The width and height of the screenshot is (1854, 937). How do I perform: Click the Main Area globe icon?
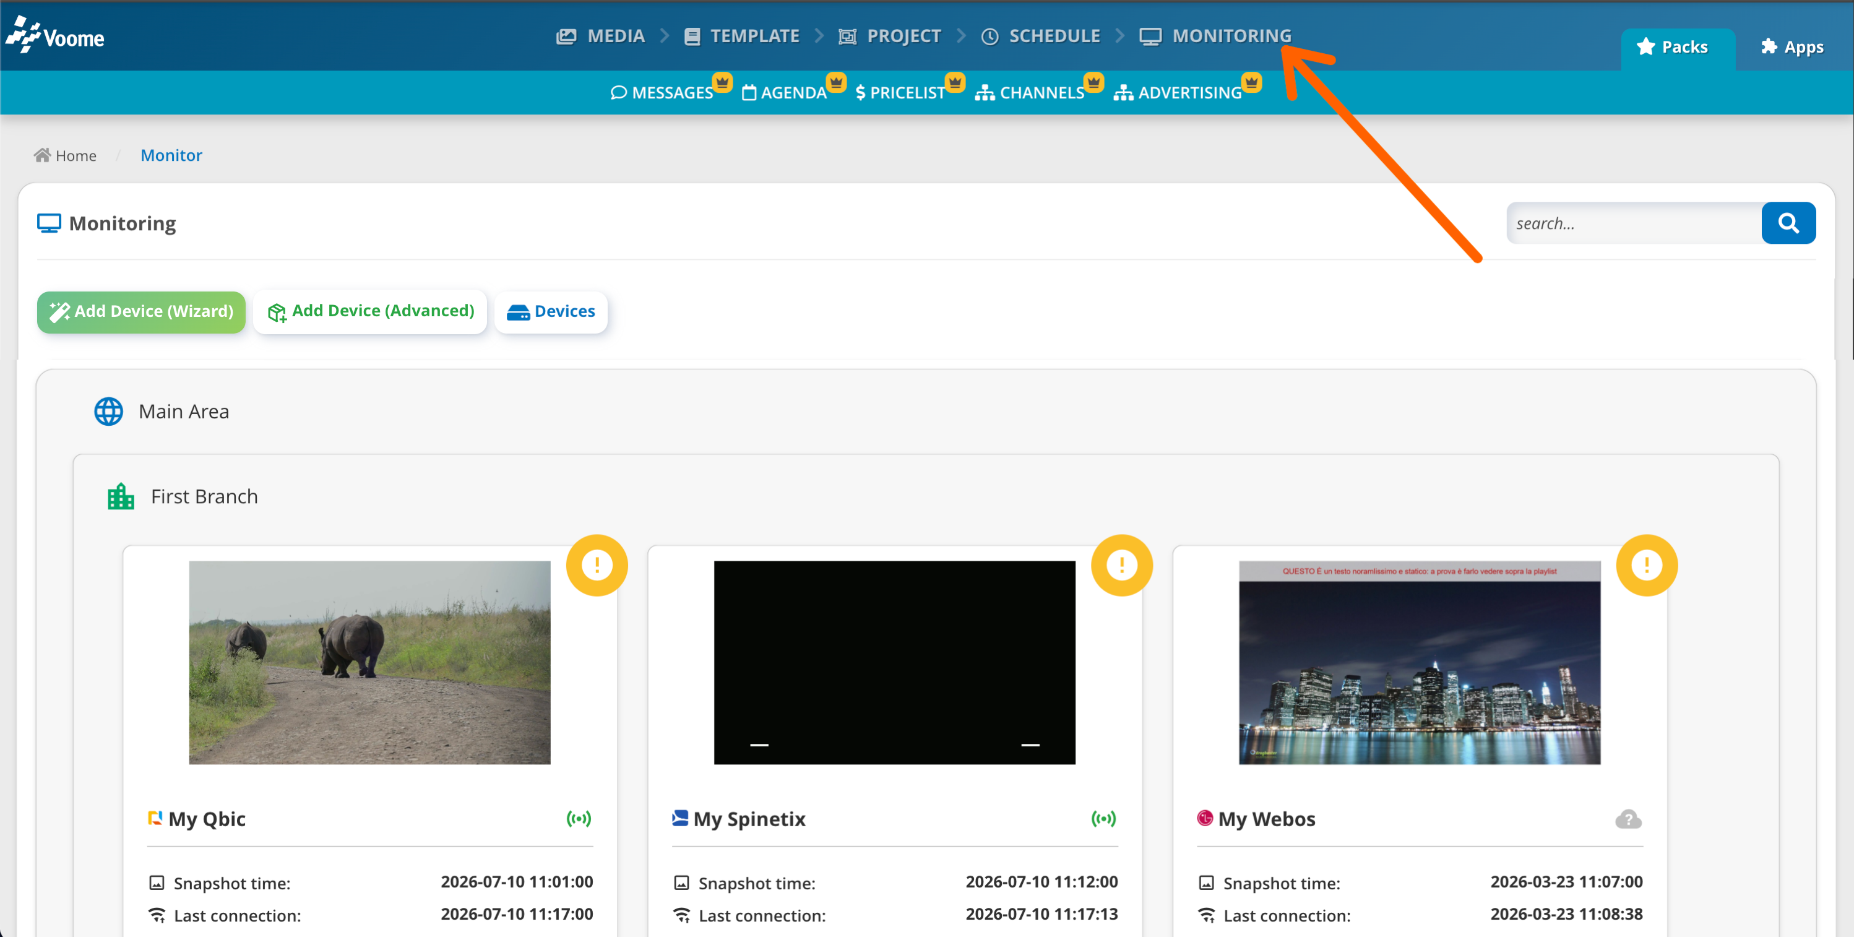tap(109, 412)
